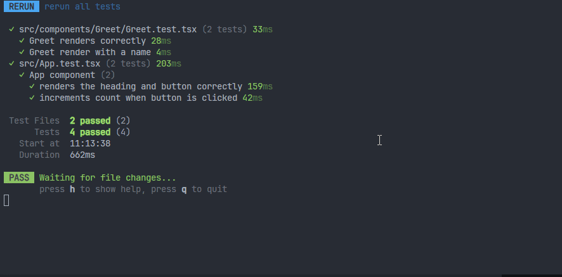Click checkmark beside Greet.test.tsx file path
Image resolution: width=562 pixels, height=277 pixels.
click(x=11, y=30)
